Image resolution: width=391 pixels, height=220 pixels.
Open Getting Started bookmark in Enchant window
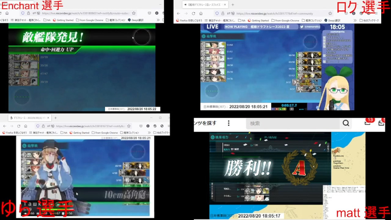click(63, 20)
